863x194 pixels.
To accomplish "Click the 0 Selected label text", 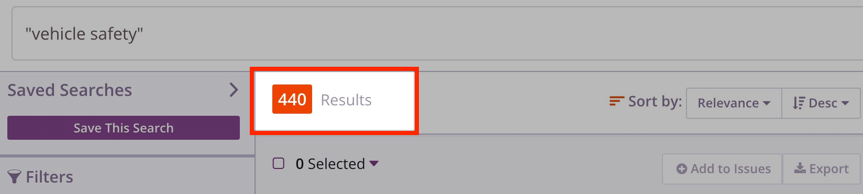I will (330, 164).
